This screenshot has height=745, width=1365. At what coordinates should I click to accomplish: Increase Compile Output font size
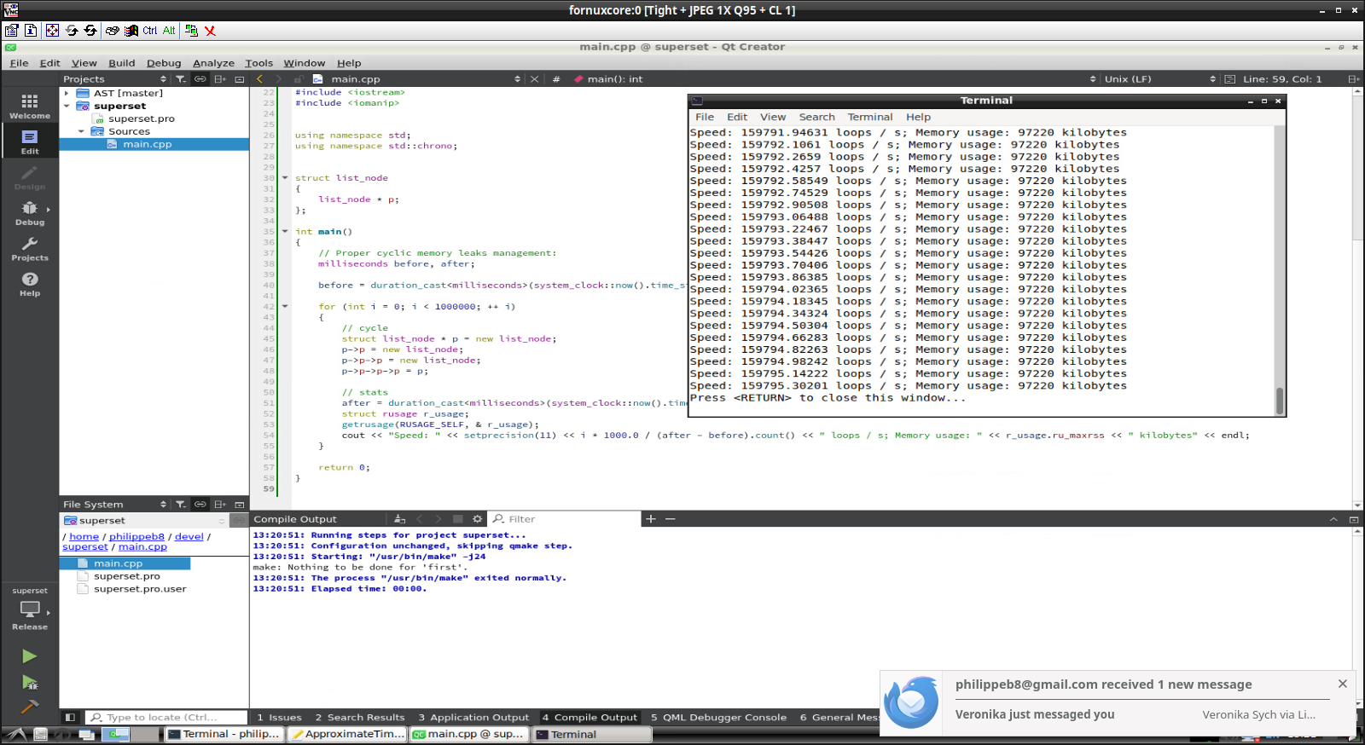click(650, 518)
